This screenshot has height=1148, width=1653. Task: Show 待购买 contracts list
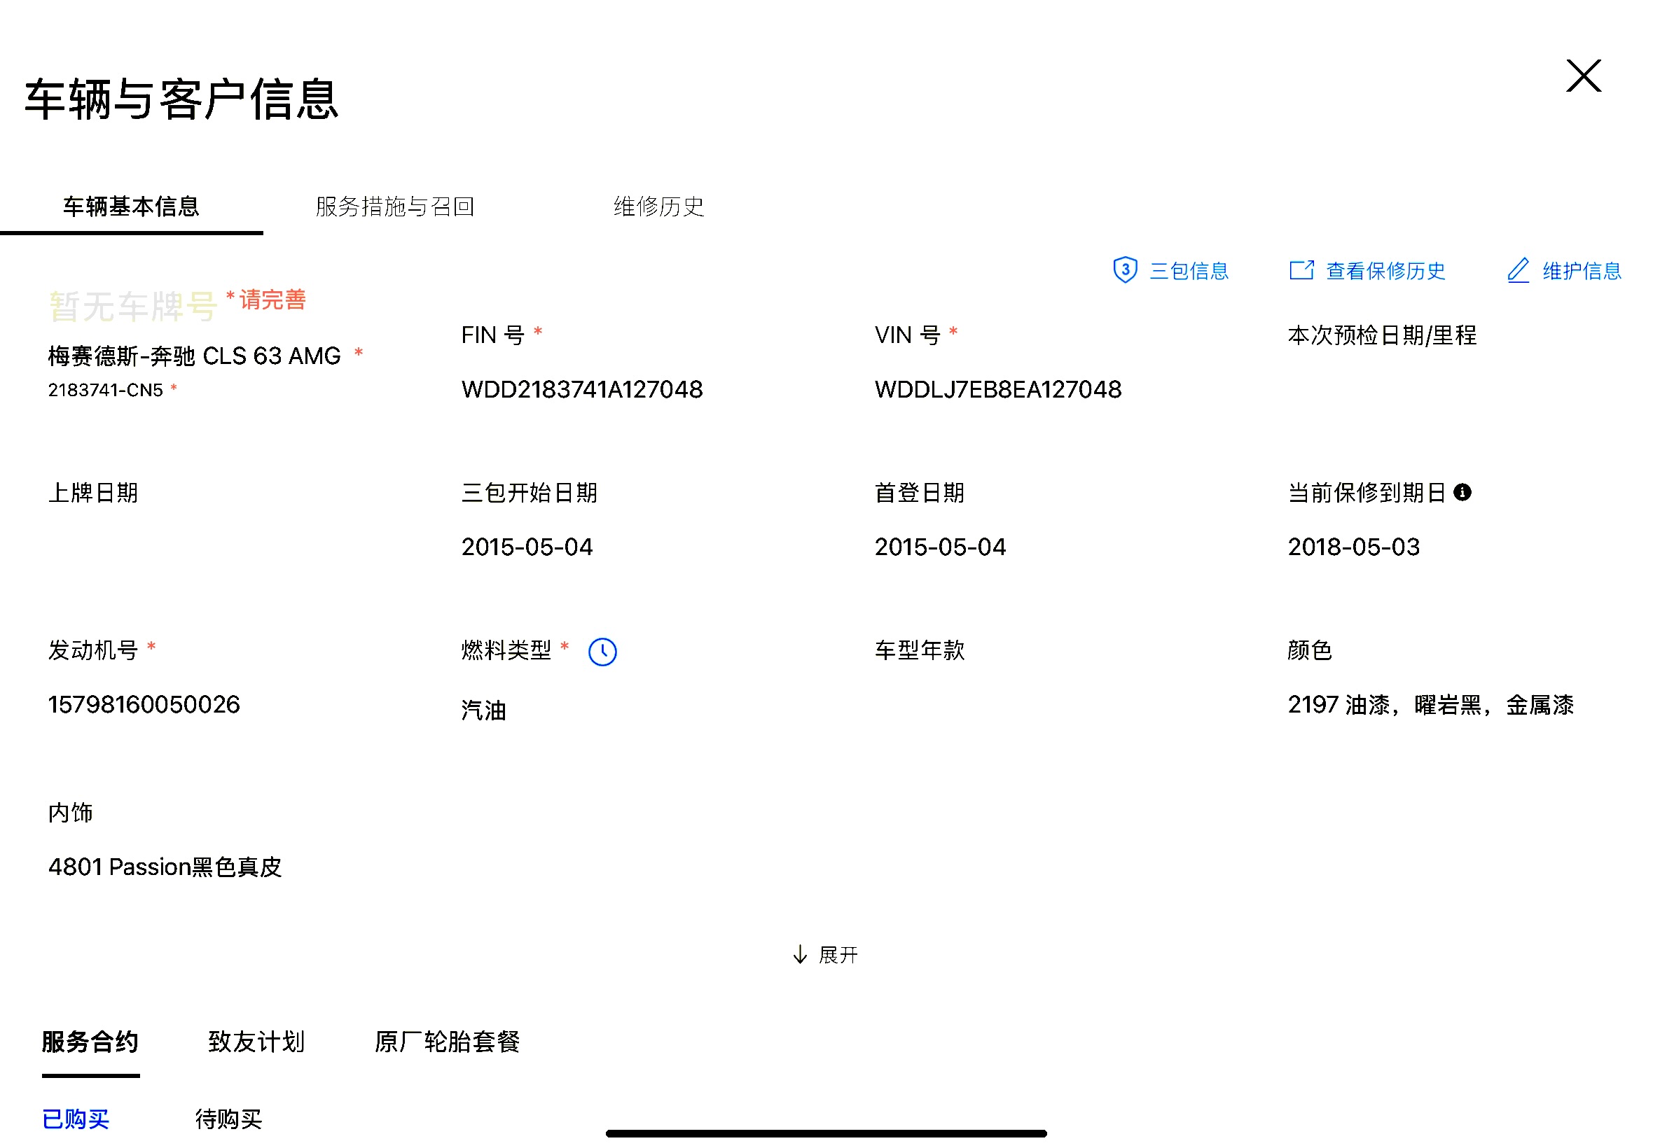228,1119
